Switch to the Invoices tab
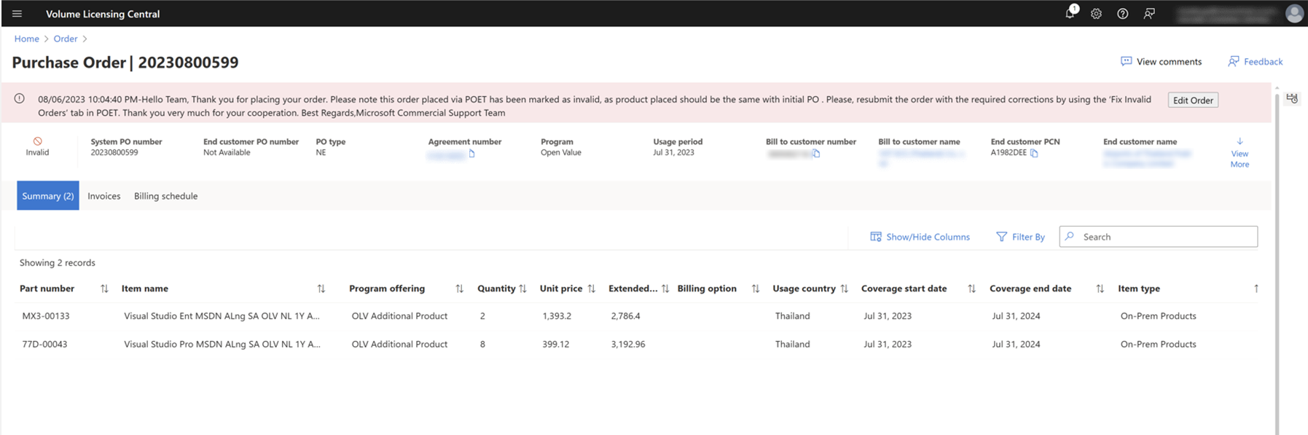 pyautogui.click(x=104, y=196)
